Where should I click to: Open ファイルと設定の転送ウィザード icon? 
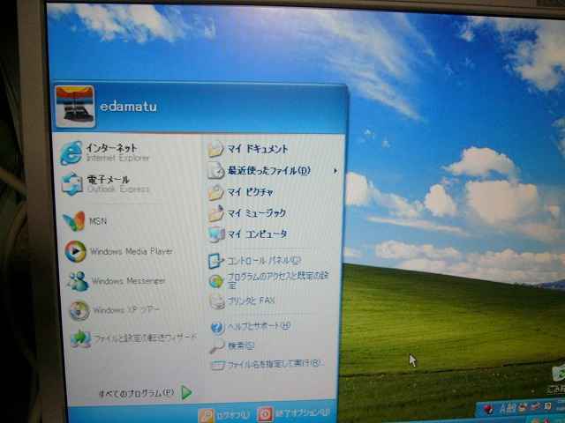pos(80,338)
